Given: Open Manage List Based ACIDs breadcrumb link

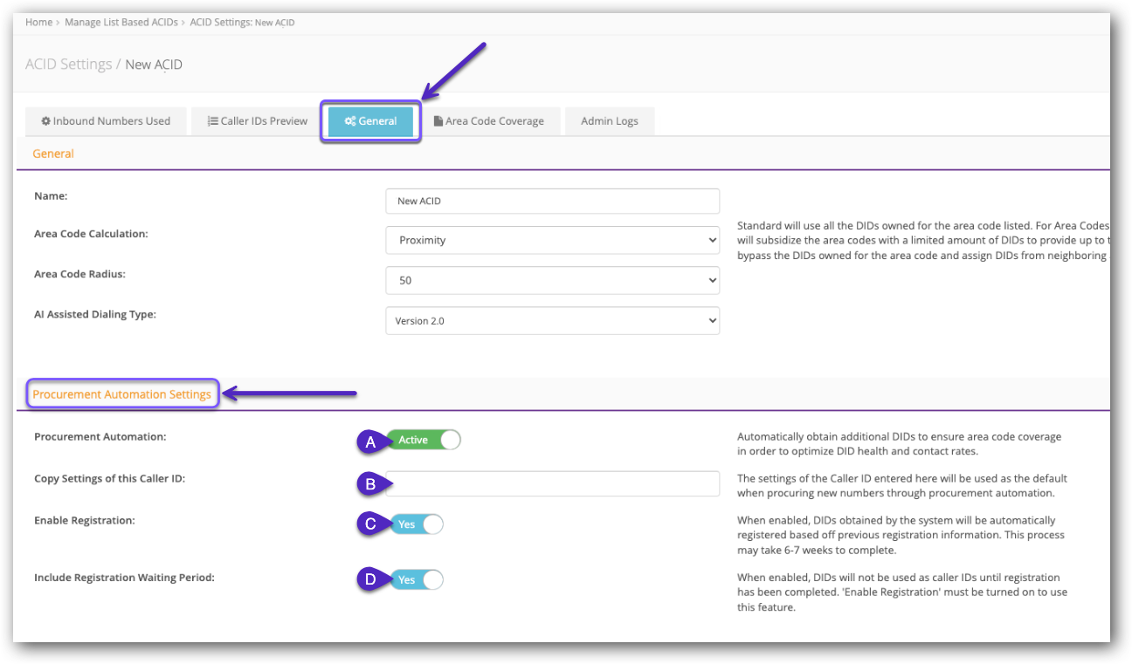Looking at the screenshot, I should [121, 22].
